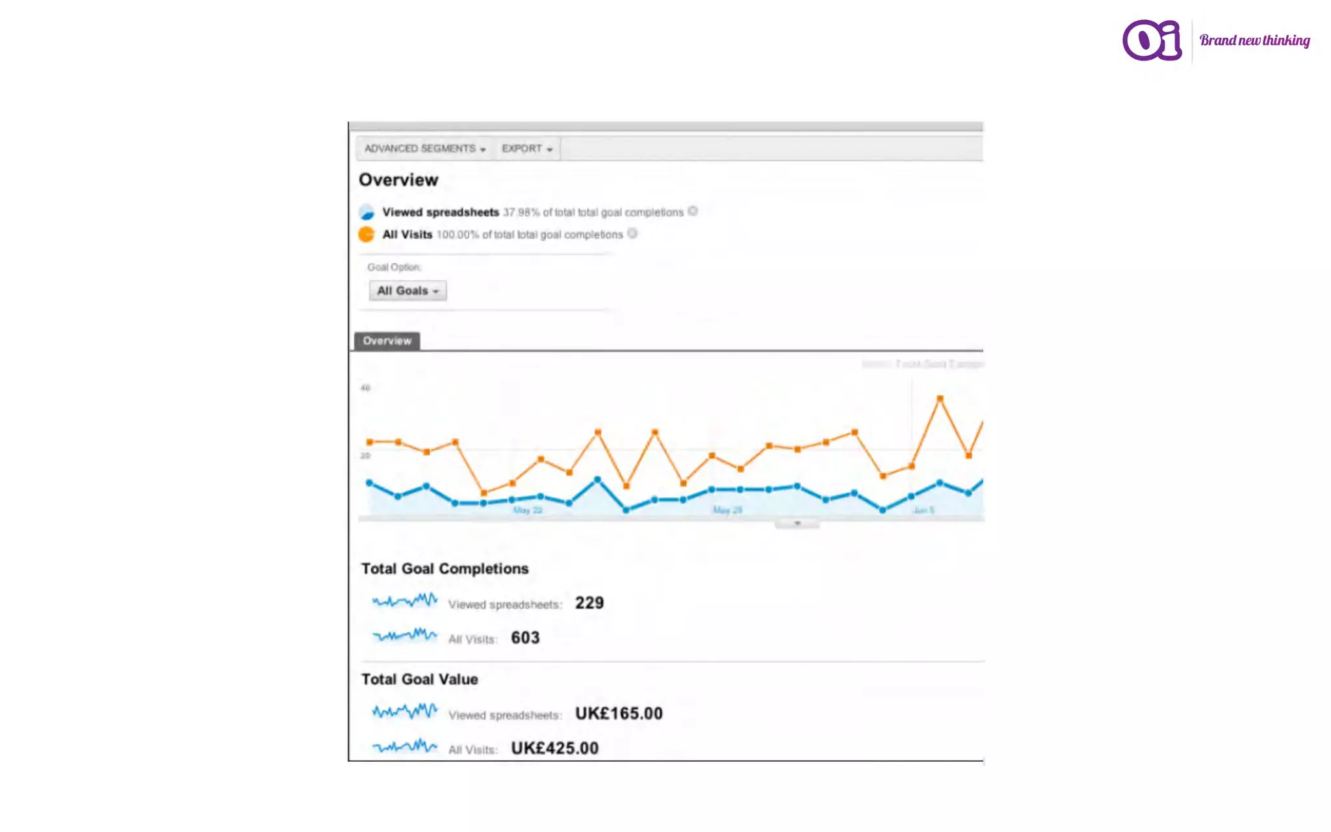Click the small circle icon after Viewed spreadsheets percentage
Viewport: 1331px width, 832px height.
[x=693, y=211]
